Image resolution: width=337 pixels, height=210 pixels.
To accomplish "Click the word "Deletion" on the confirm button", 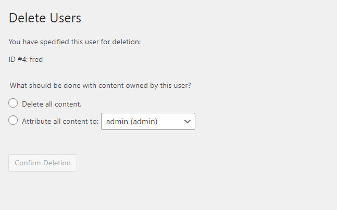I will click(x=57, y=163).
